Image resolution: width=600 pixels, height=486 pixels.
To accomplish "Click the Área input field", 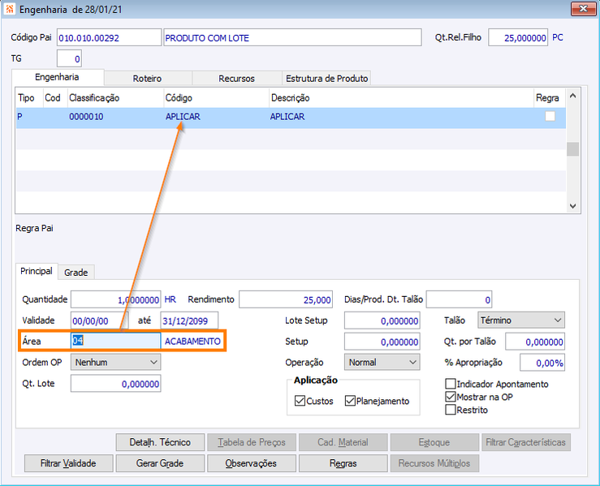I will [x=115, y=342].
